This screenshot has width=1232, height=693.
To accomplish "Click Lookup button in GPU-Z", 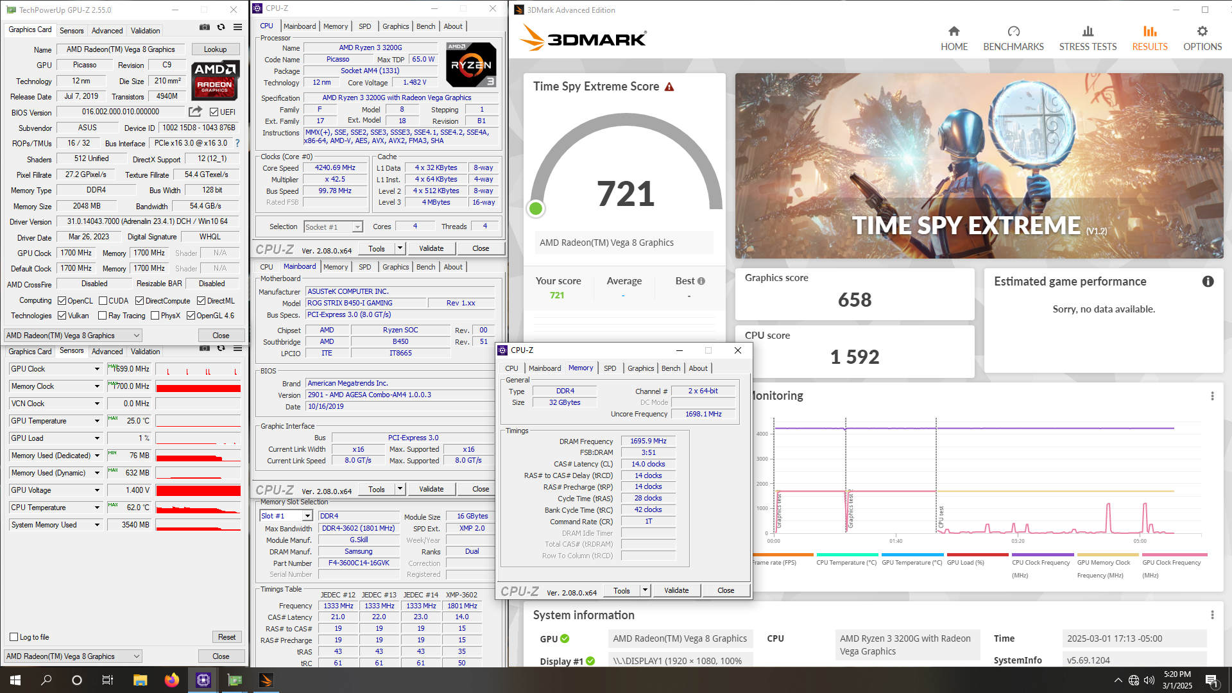I will (215, 49).
